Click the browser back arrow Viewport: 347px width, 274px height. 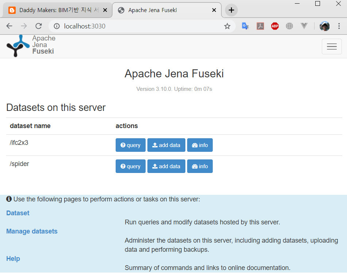(9, 26)
